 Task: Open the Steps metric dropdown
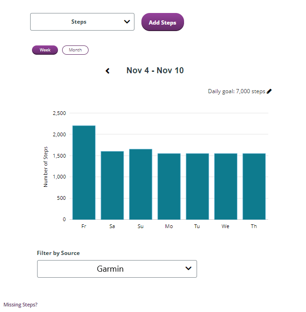[x=82, y=22]
